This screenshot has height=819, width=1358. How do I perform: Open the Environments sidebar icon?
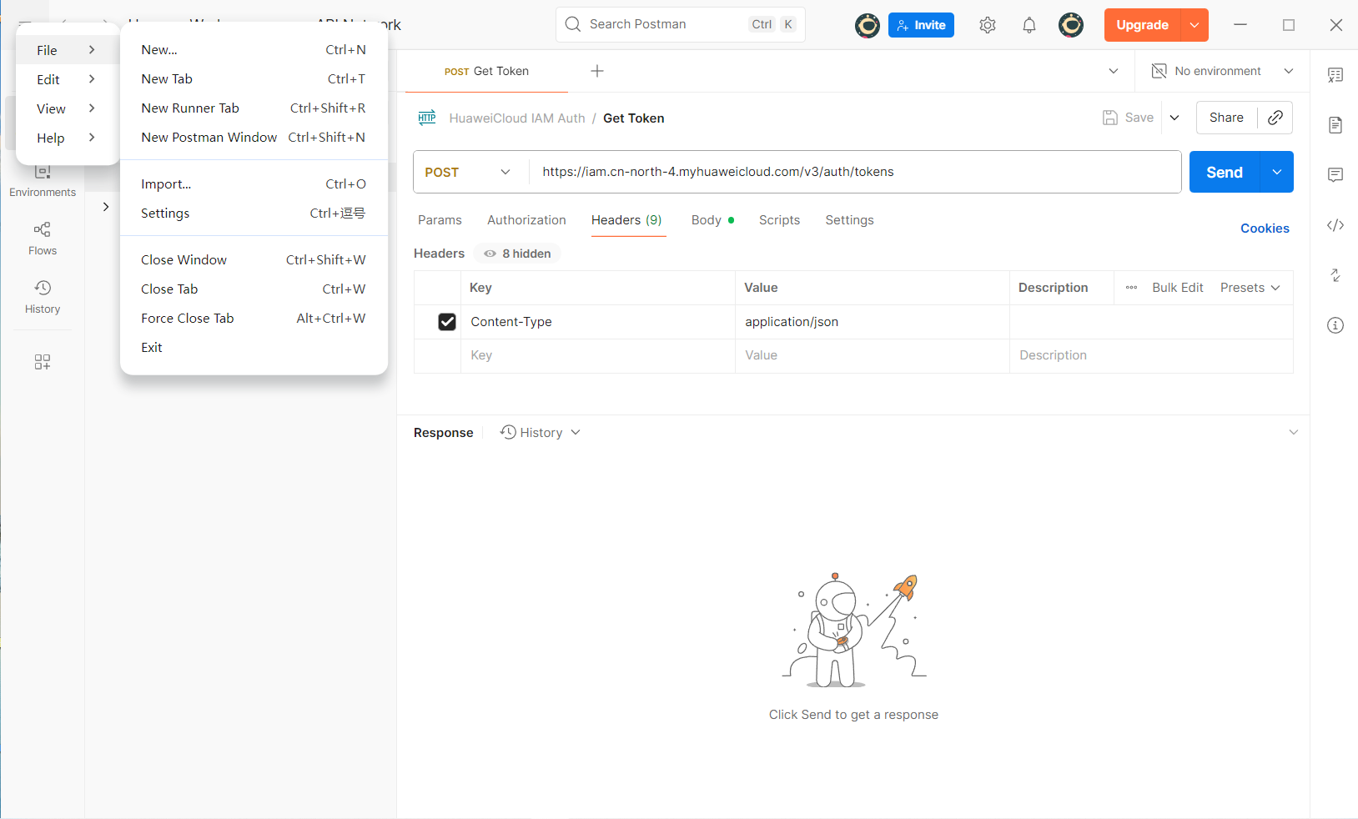coord(43,181)
